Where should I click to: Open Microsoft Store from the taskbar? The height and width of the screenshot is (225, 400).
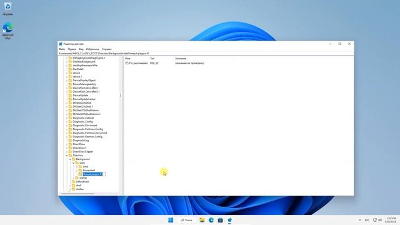tap(220, 220)
